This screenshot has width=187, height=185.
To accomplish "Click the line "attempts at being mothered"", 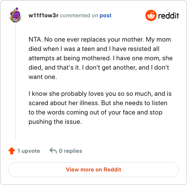I will [x=101, y=58].
